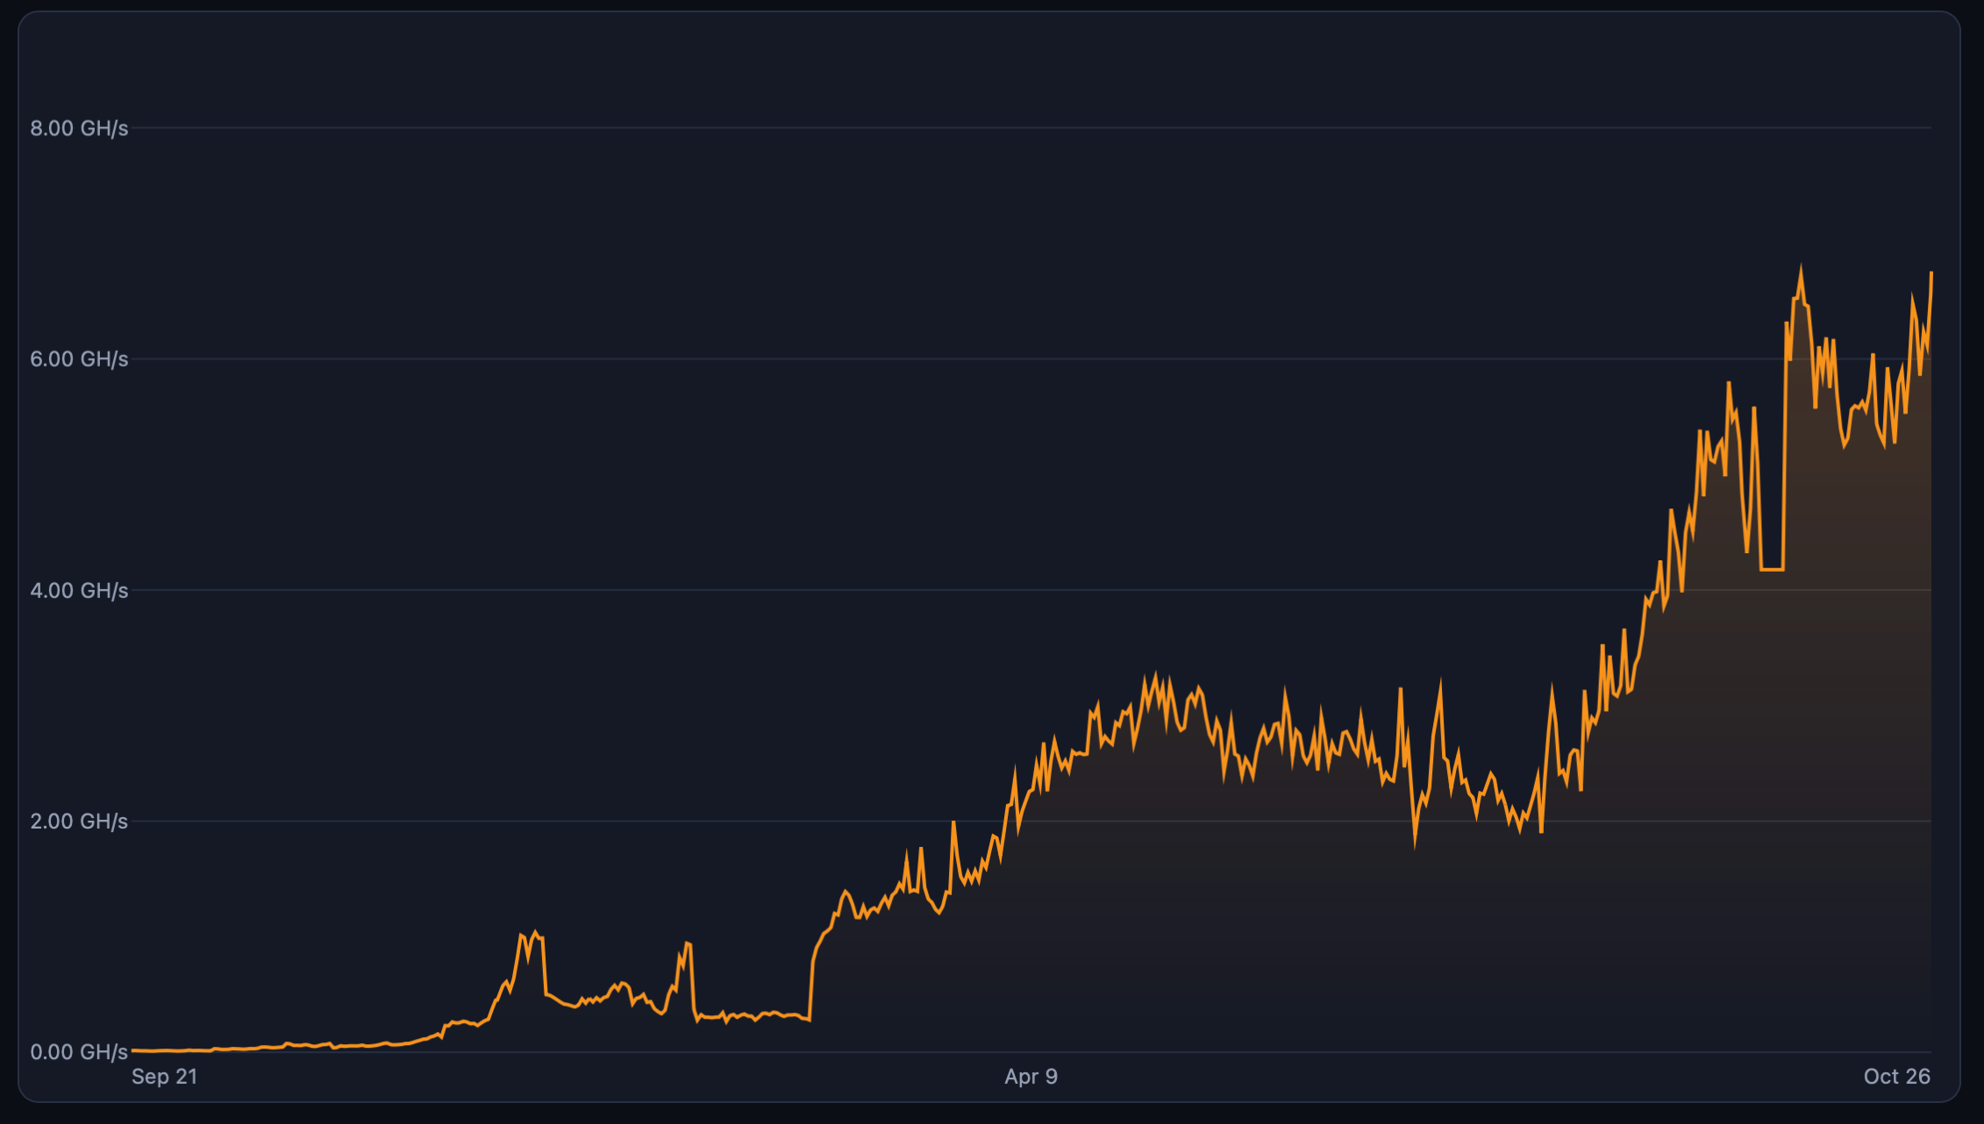The width and height of the screenshot is (1984, 1124).
Task: Click the Apr 9 date label
Action: point(1031,1077)
